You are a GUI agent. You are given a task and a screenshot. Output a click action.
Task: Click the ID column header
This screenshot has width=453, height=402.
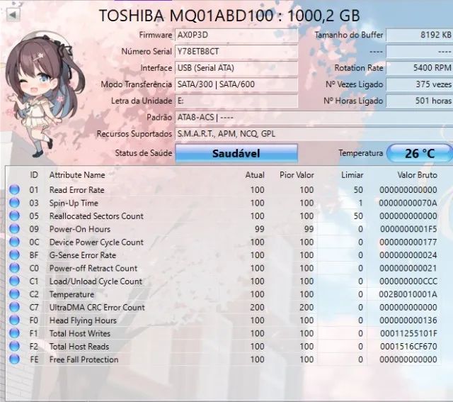34,175
